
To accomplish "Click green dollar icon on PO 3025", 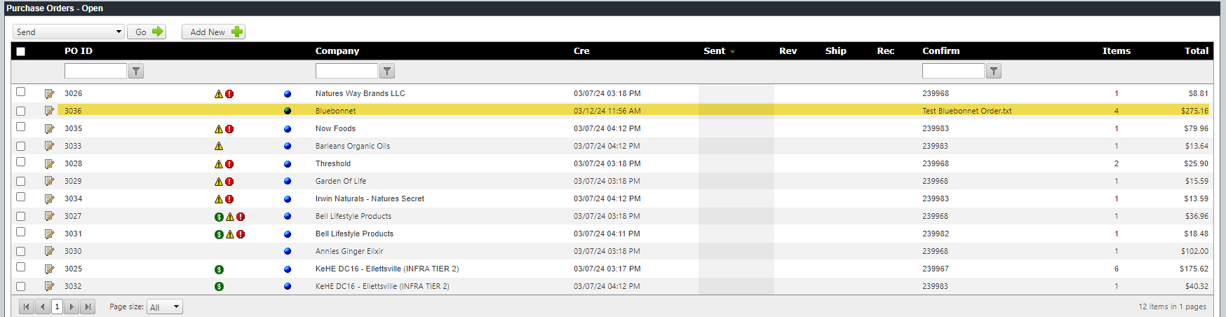I will 219,269.
